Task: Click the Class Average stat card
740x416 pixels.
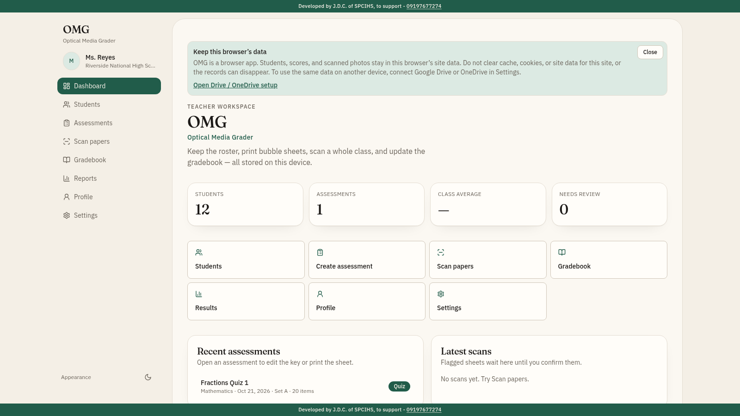Action: [x=488, y=204]
